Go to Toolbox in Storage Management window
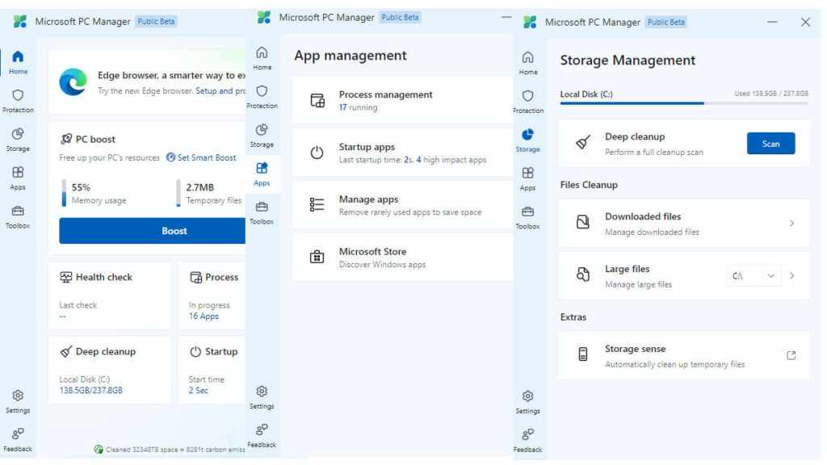Screen dimensions: 827x465 pyautogui.click(x=528, y=217)
